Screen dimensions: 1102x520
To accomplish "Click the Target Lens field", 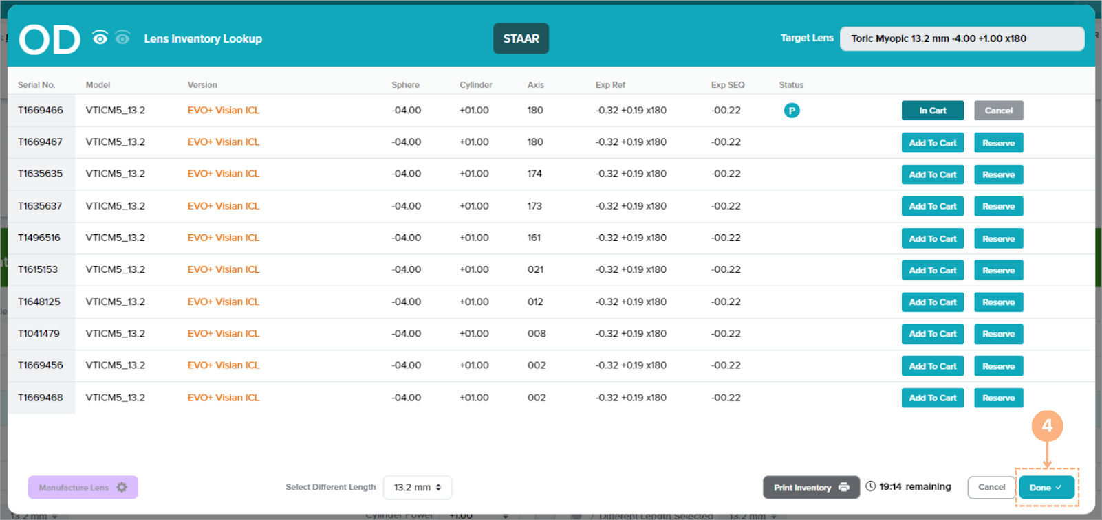I will tap(961, 38).
